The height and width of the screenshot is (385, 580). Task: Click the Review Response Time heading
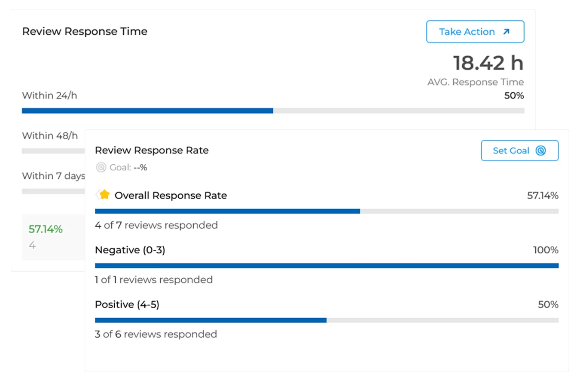(x=85, y=31)
